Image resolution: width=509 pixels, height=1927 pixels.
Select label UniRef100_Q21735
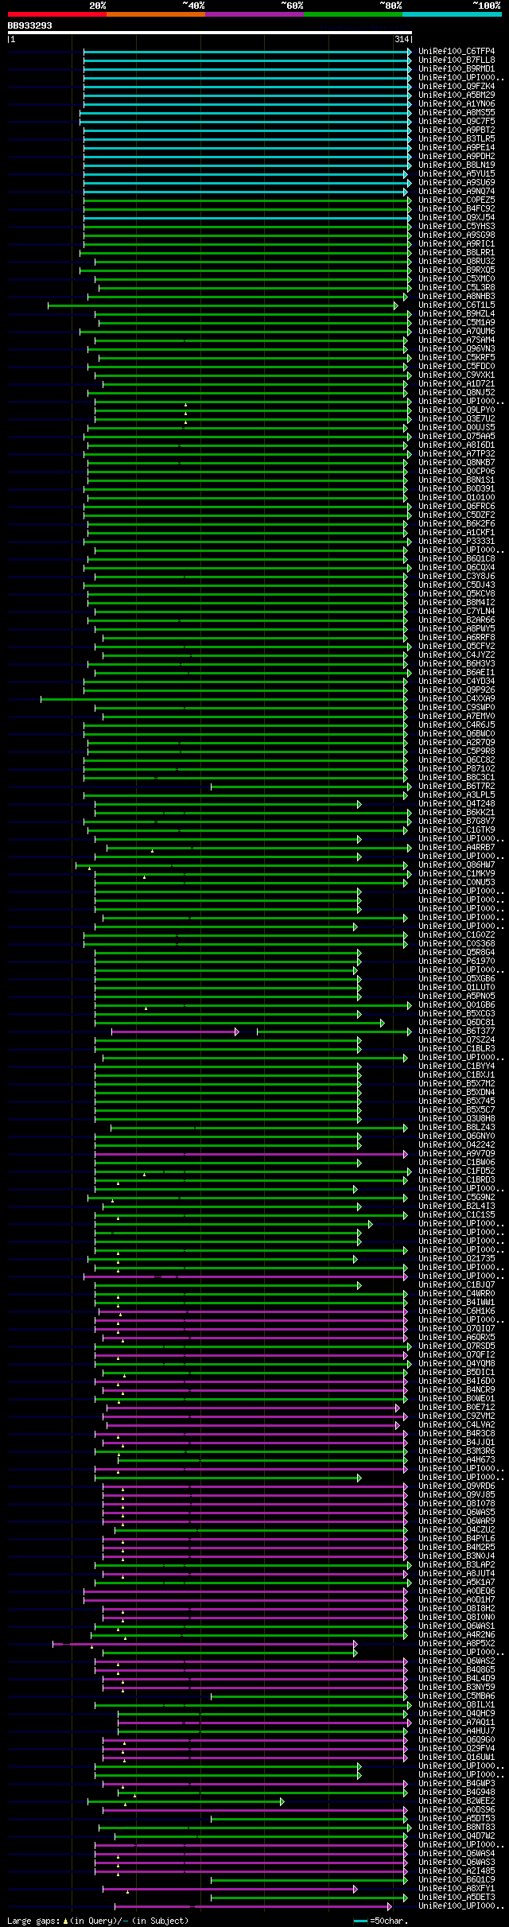click(457, 1258)
